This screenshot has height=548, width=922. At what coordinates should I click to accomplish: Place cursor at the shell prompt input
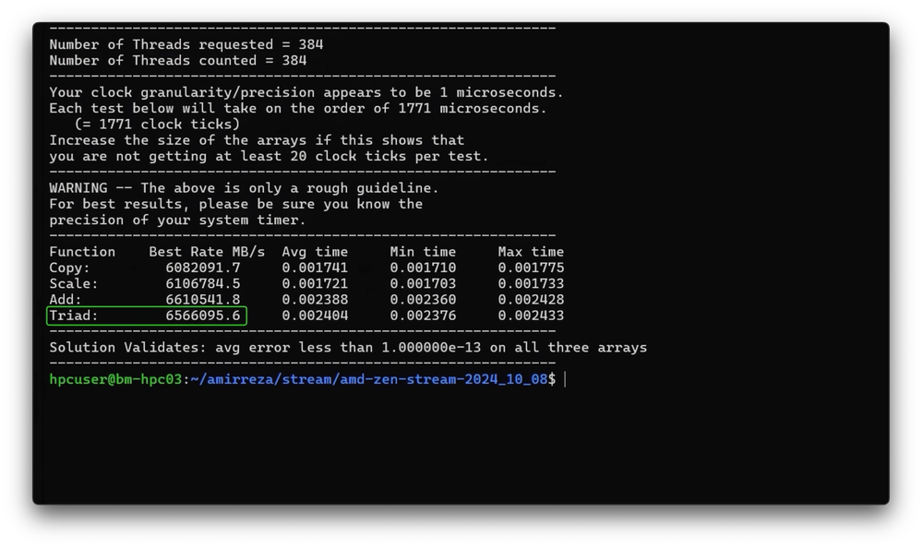point(565,379)
